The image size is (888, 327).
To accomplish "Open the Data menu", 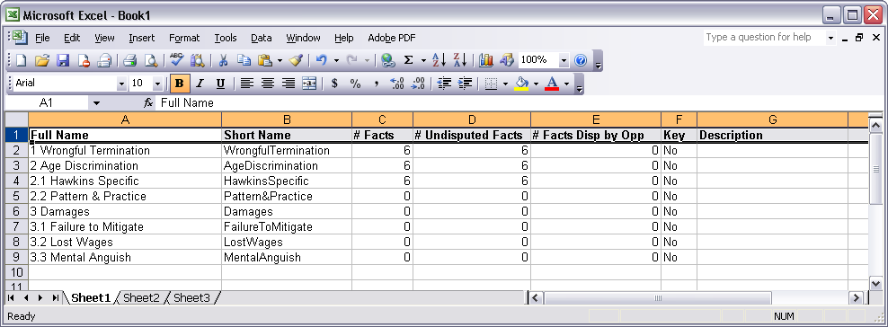I will [x=261, y=38].
